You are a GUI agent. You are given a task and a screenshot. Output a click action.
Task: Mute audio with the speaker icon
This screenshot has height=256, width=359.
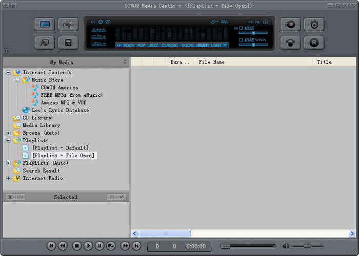[286, 246]
